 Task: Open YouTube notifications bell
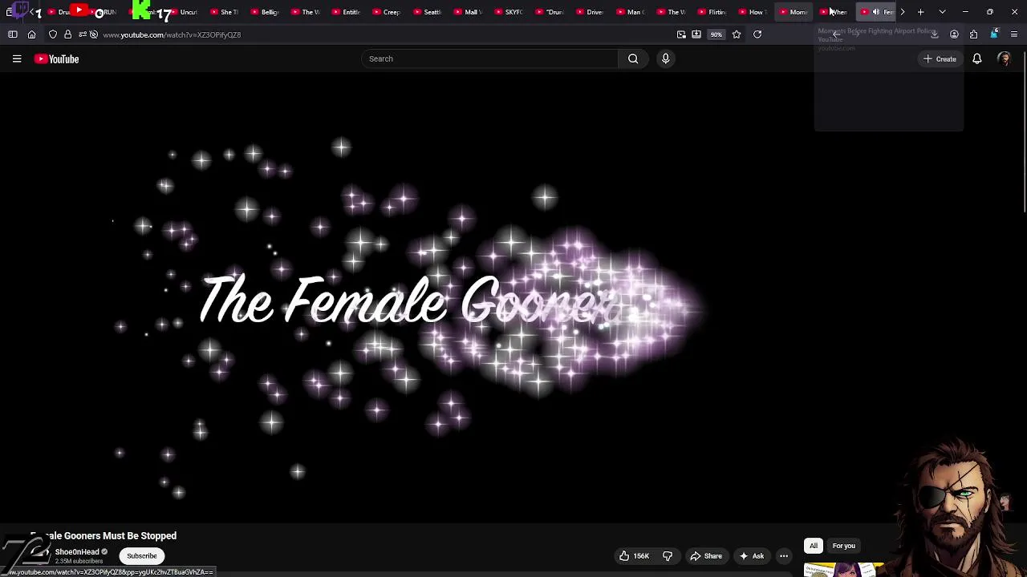coord(976,59)
